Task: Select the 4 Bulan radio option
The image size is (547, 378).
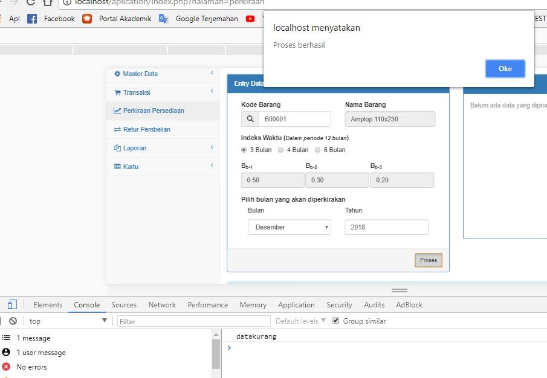Action: pyautogui.click(x=280, y=150)
